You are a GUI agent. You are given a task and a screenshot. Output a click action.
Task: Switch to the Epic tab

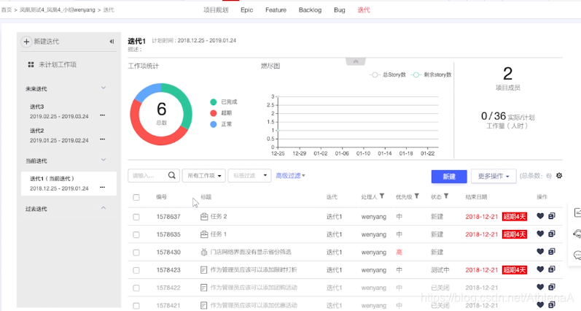(x=247, y=10)
